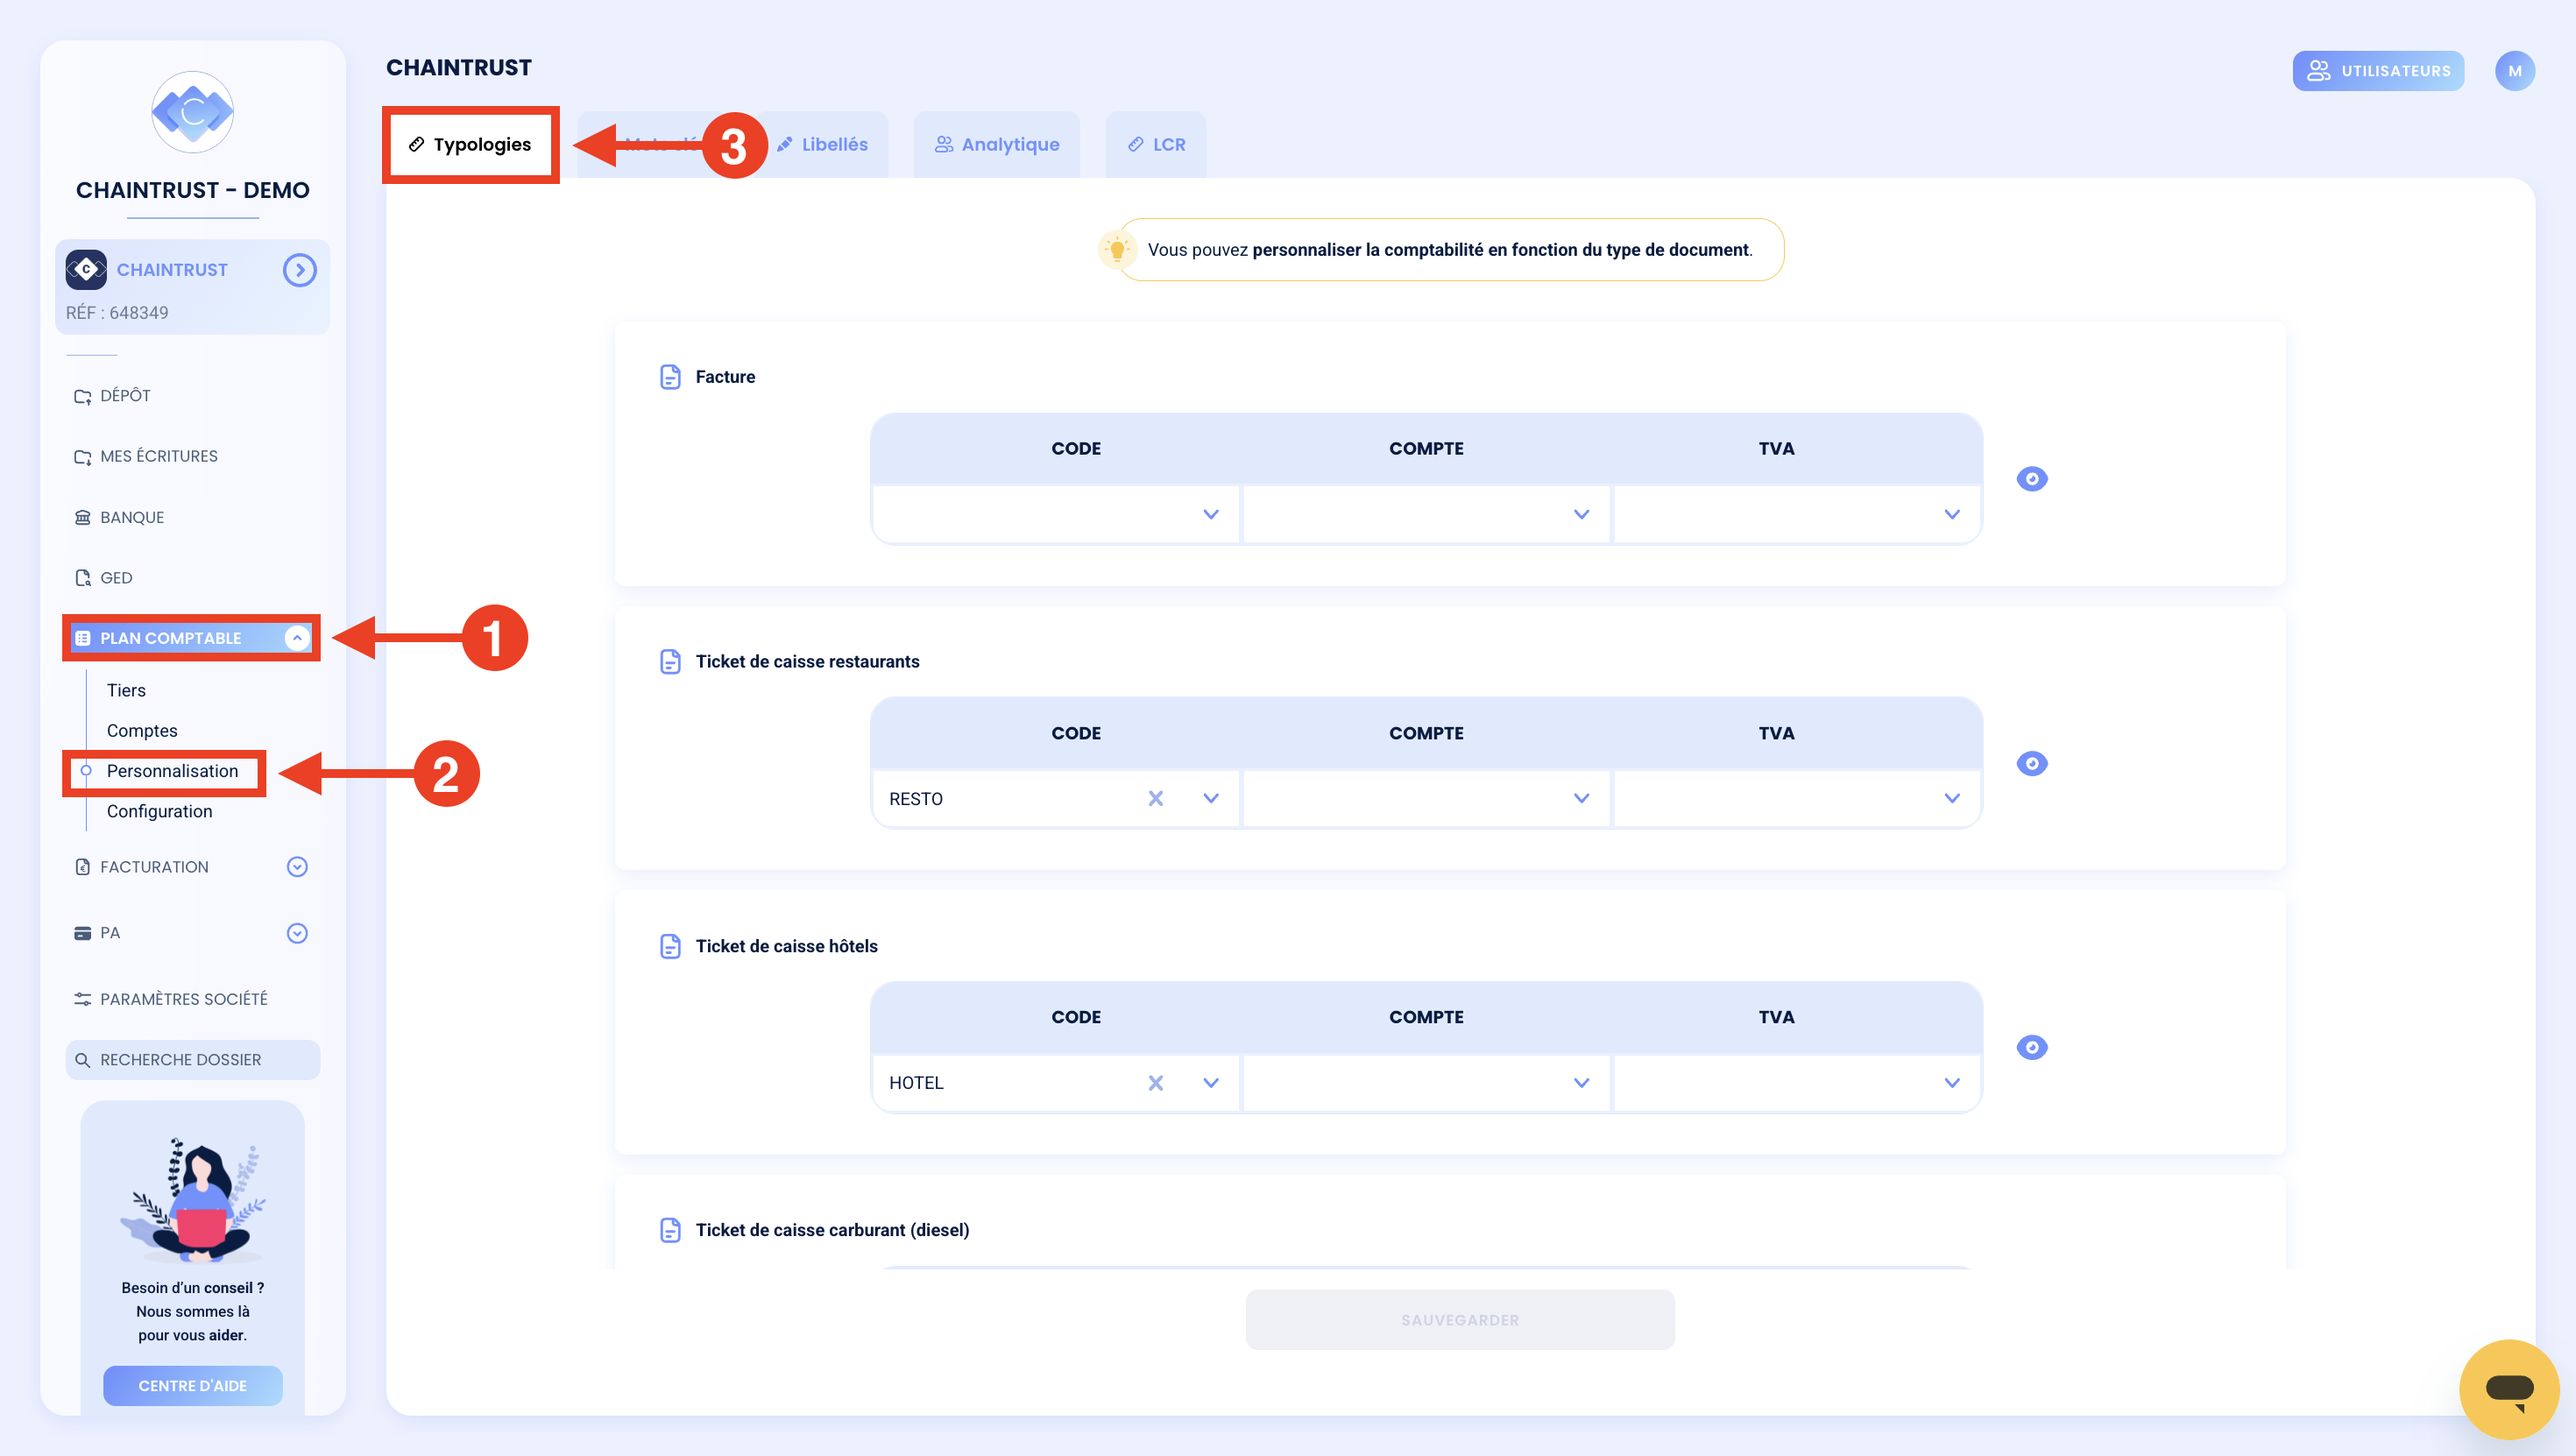Click the Chaintrust logo in the sidebar
Screen dimensions: 2576x1456
click(x=193, y=112)
